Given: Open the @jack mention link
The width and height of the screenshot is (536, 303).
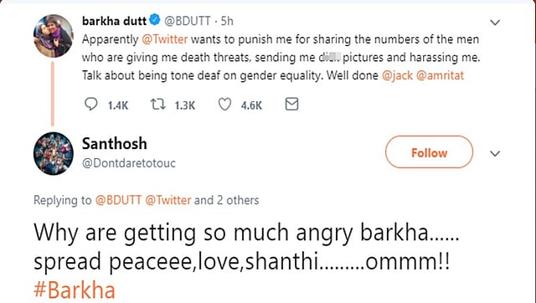Looking at the screenshot, I should click(397, 75).
